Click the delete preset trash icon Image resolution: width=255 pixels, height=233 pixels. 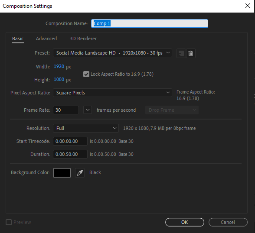191,53
